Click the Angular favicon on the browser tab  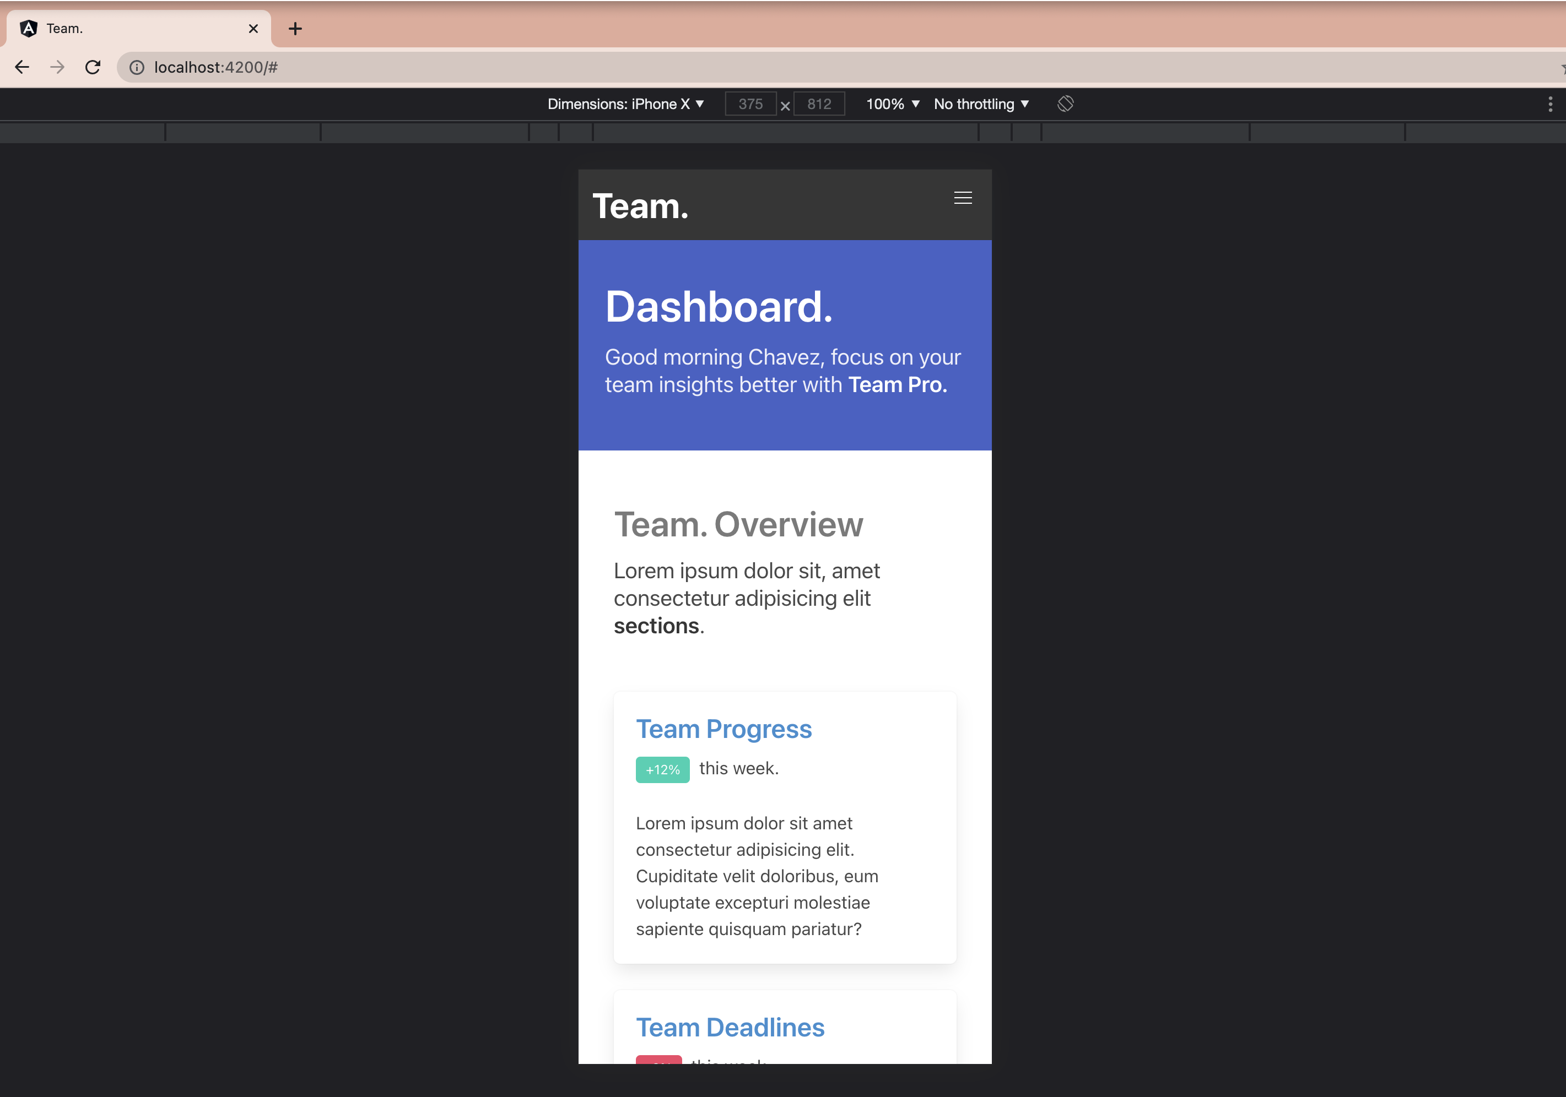coord(28,28)
